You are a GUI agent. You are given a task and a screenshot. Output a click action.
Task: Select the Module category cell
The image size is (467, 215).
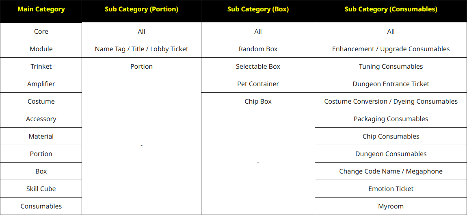coord(41,49)
